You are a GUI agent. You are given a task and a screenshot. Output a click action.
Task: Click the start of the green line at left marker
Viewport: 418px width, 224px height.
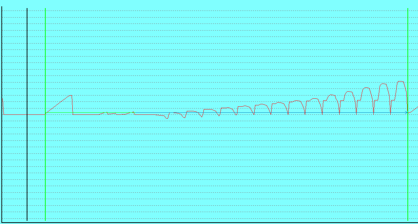click(x=46, y=113)
